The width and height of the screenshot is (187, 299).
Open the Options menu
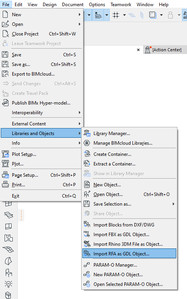pyautogui.click(x=97, y=4)
